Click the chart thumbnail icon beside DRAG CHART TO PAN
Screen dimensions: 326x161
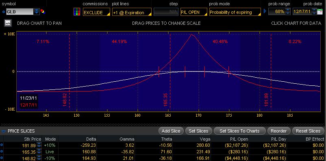[x=8, y=23]
